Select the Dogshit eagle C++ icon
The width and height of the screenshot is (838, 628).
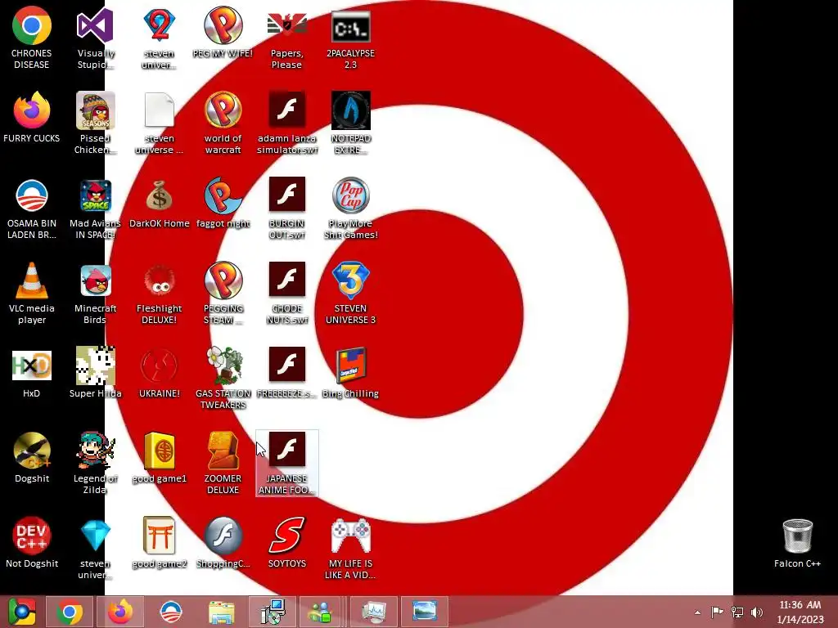[32, 459]
